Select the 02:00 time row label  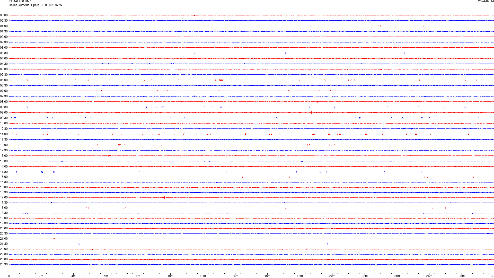coord(4,37)
